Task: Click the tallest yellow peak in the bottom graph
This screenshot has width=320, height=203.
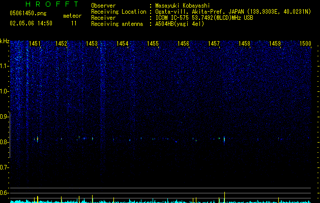Action: 224,197
